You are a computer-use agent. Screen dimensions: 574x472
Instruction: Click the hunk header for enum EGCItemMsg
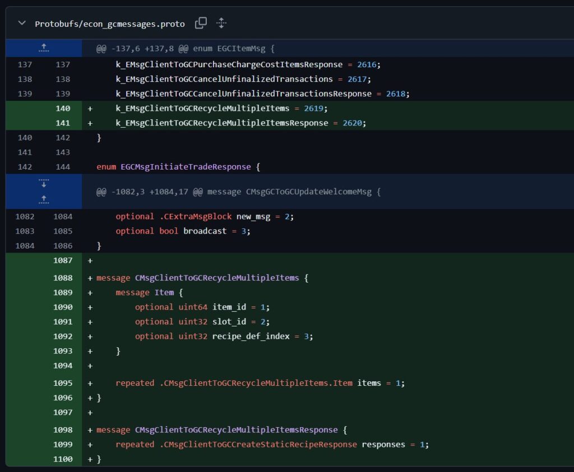185,49
